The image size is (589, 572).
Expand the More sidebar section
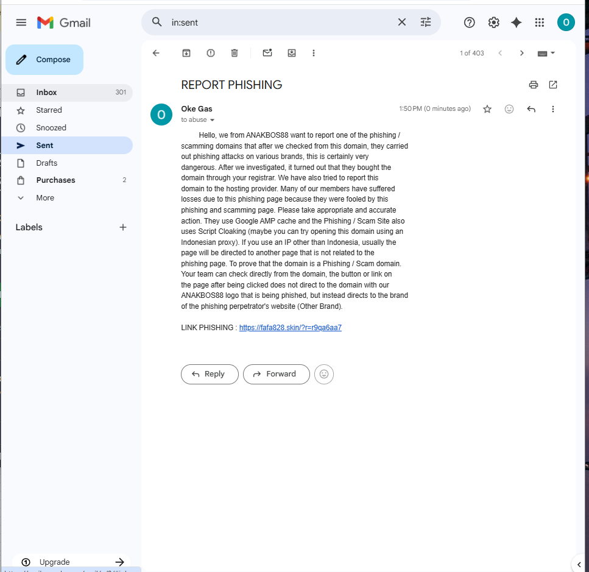coord(67,198)
